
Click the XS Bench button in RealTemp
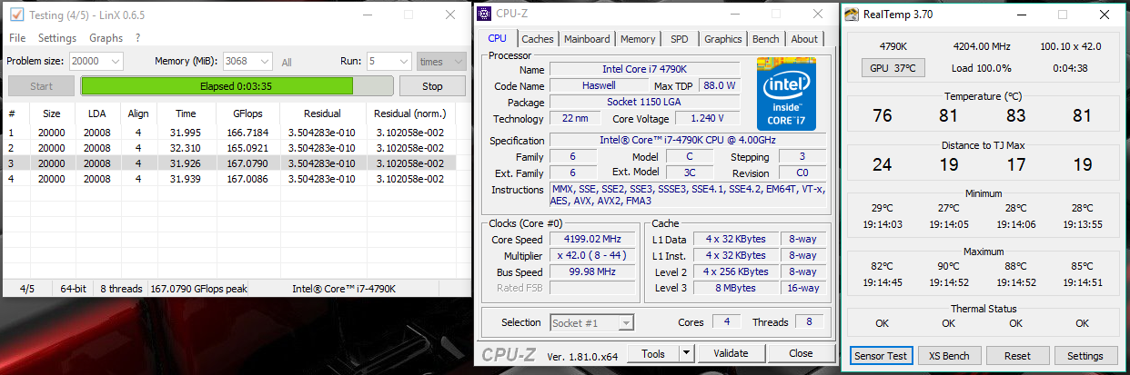point(948,356)
